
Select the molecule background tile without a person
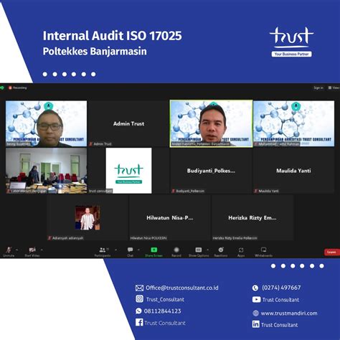(x=294, y=123)
